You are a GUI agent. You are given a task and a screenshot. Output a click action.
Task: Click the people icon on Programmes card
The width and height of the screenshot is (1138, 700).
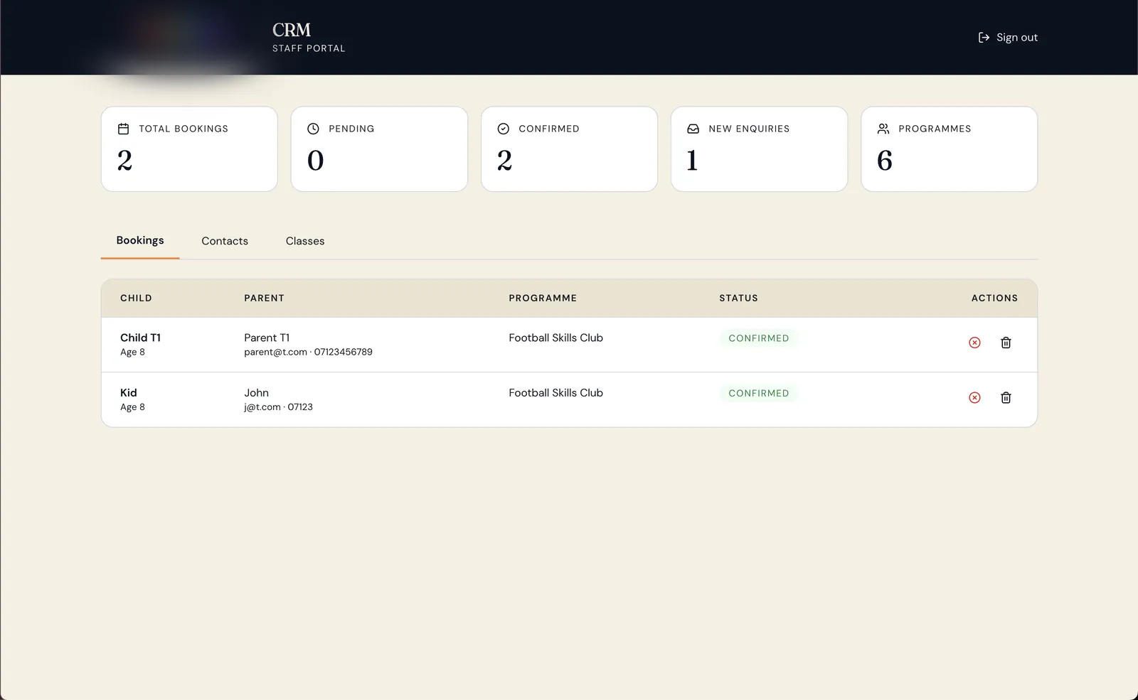click(883, 129)
